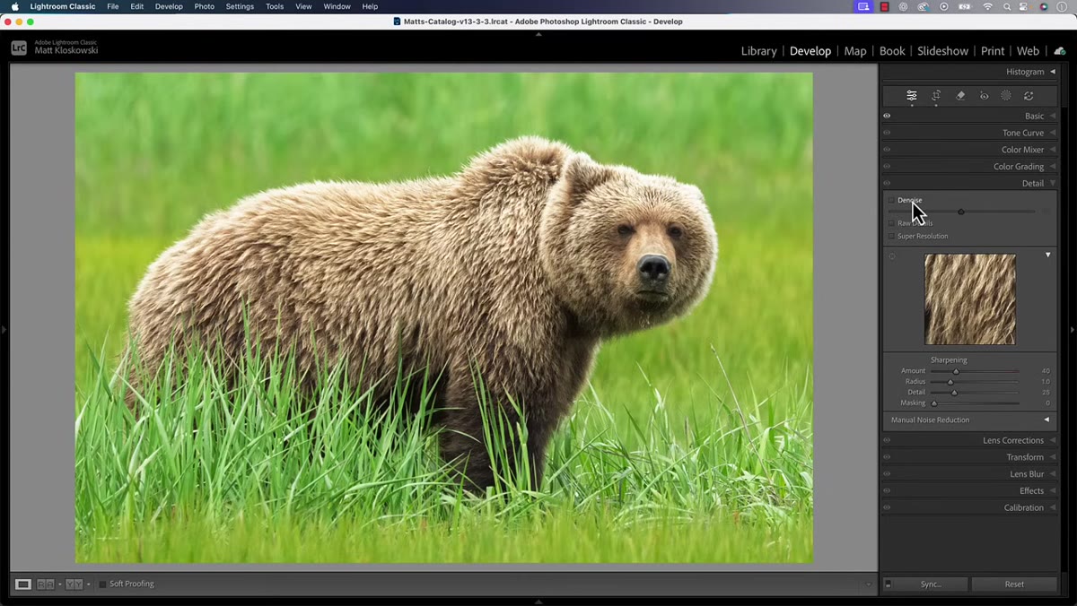This screenshot has width=1077, height=606.
Task: Click the Before/After RA view icon
Action: [x=46, y=584]
